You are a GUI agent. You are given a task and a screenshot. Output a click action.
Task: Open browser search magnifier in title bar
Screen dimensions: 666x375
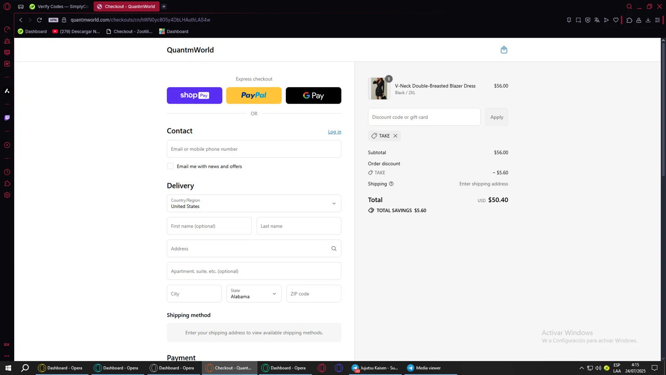(x=629, y=7)
